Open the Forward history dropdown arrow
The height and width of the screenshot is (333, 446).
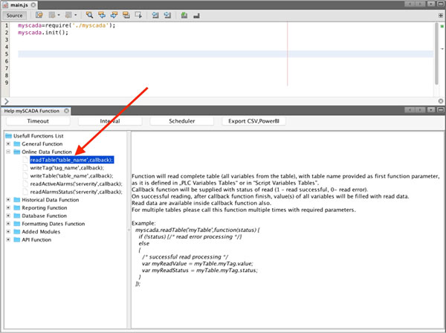click(x=75, y=15)
